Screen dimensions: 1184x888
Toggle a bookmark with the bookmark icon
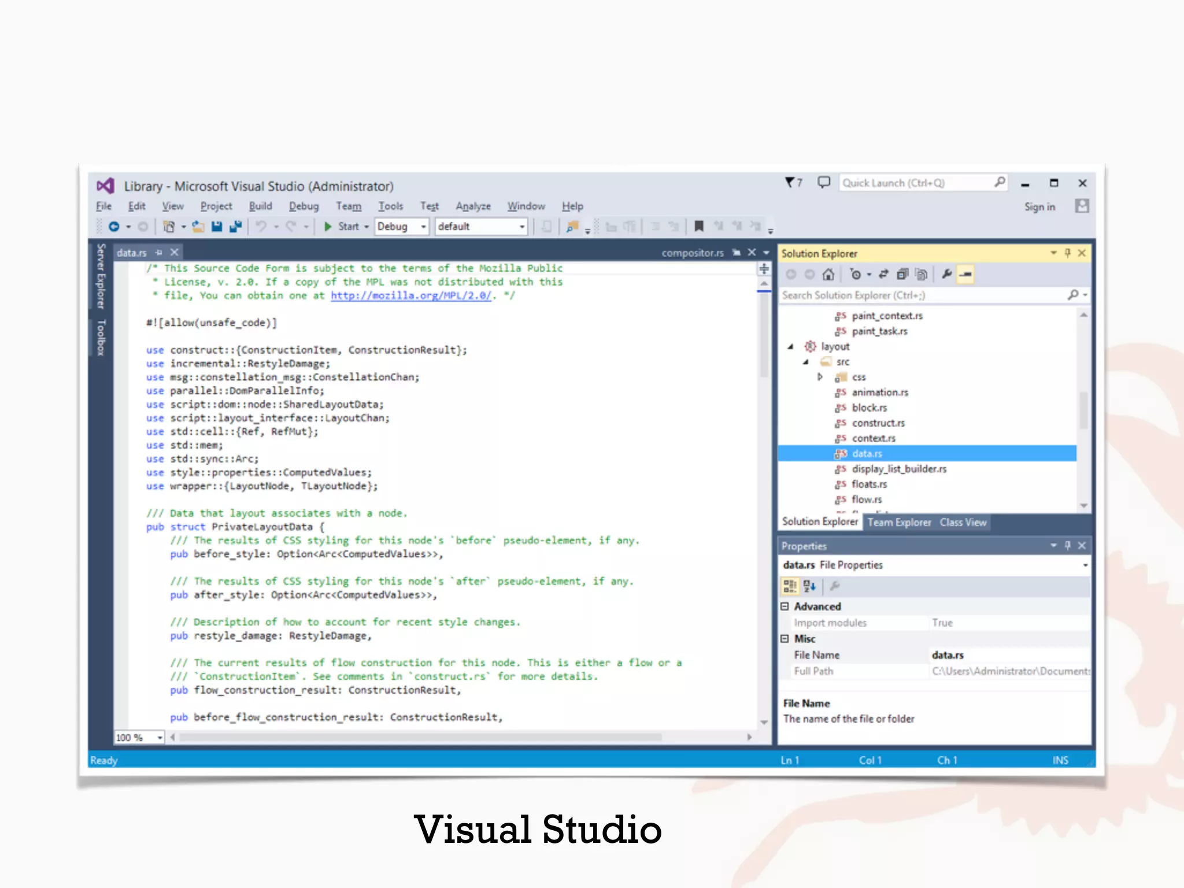click(x=699, y=226)
